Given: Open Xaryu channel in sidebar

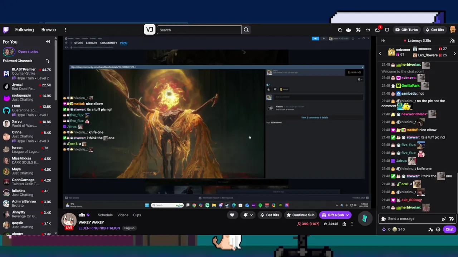Looking at the screenshot, I should (28, 124).
